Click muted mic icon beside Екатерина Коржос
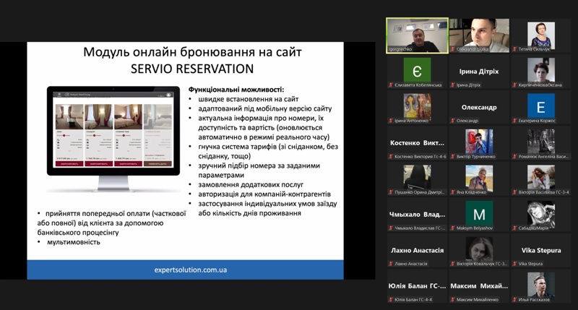This screenshot has height=310, width=578. click(x=514, y=121)
